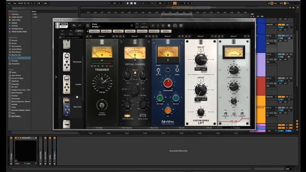Screen dimensions: 306x172
Task: Toggle power on the FG-2A module header
Action: click(219, 36)
